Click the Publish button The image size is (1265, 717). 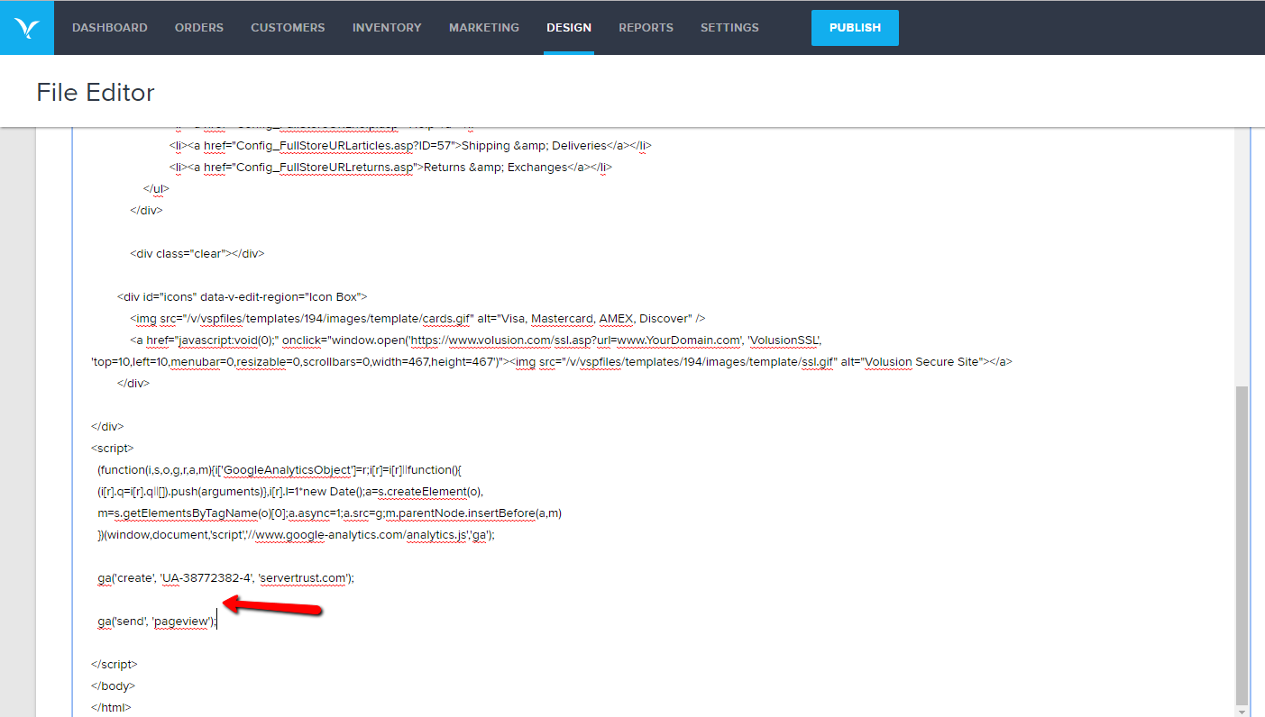[855, 28]
